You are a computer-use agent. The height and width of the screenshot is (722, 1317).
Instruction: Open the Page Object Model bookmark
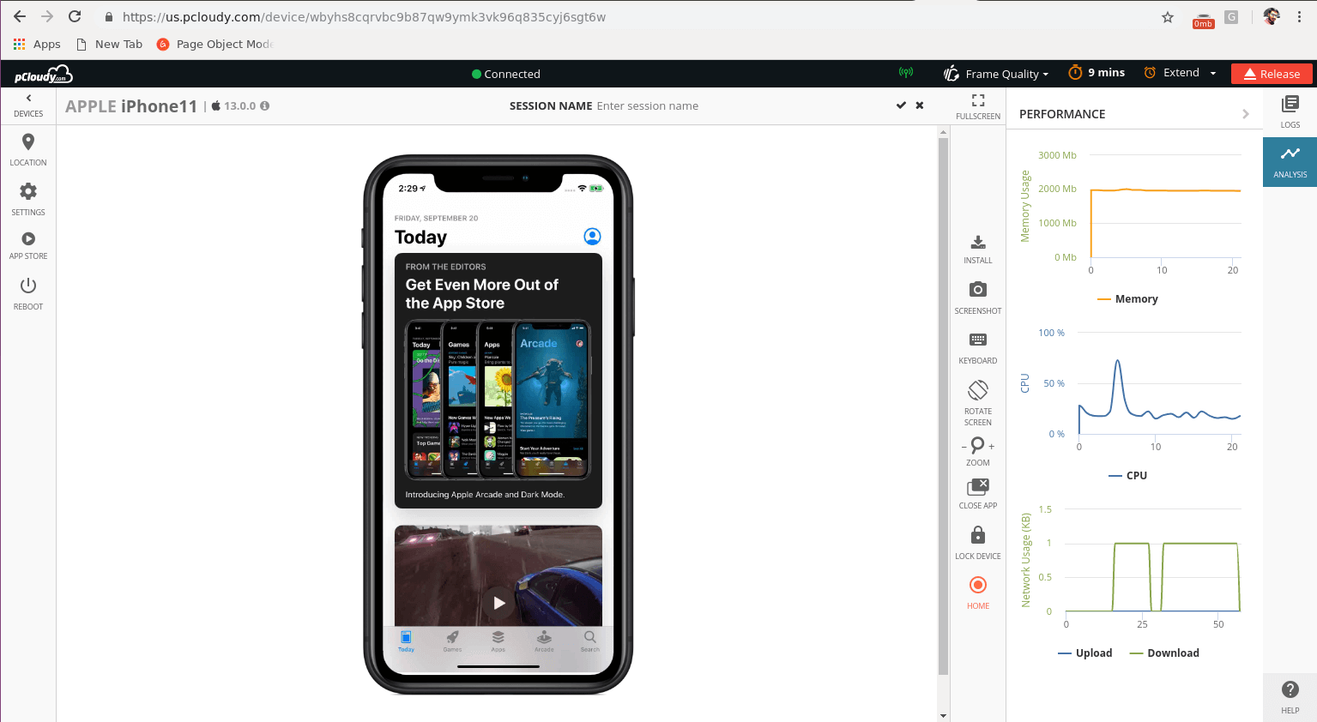point(214,44)
